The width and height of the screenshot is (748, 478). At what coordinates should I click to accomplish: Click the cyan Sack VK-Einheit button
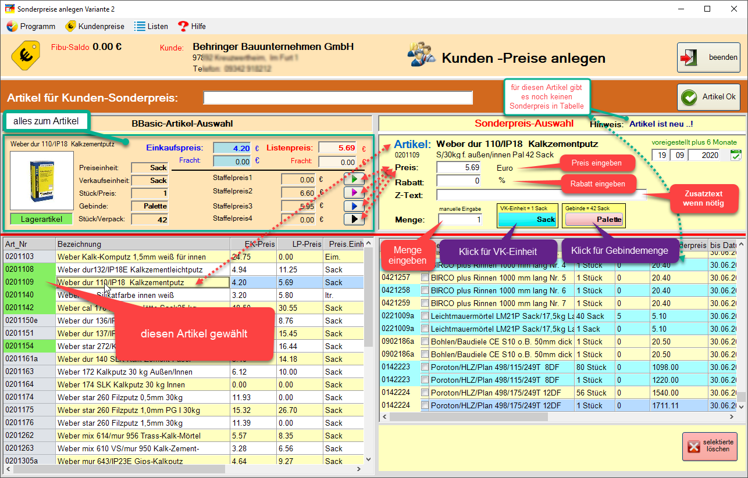[x=527, y=219]
